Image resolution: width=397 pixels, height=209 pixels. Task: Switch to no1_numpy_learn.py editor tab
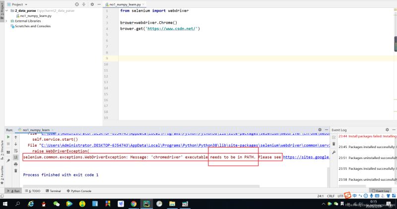(125, 4)
